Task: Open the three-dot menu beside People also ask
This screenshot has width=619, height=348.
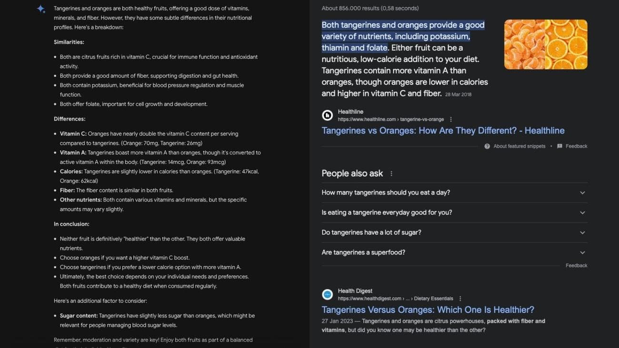Action: click(391, 173)
